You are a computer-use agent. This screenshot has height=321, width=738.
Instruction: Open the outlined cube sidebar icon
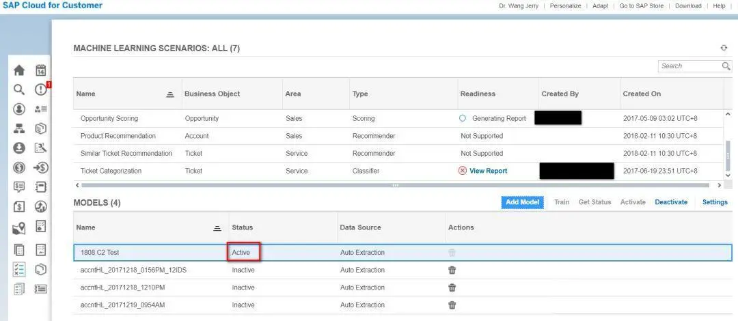pos(41,269)
